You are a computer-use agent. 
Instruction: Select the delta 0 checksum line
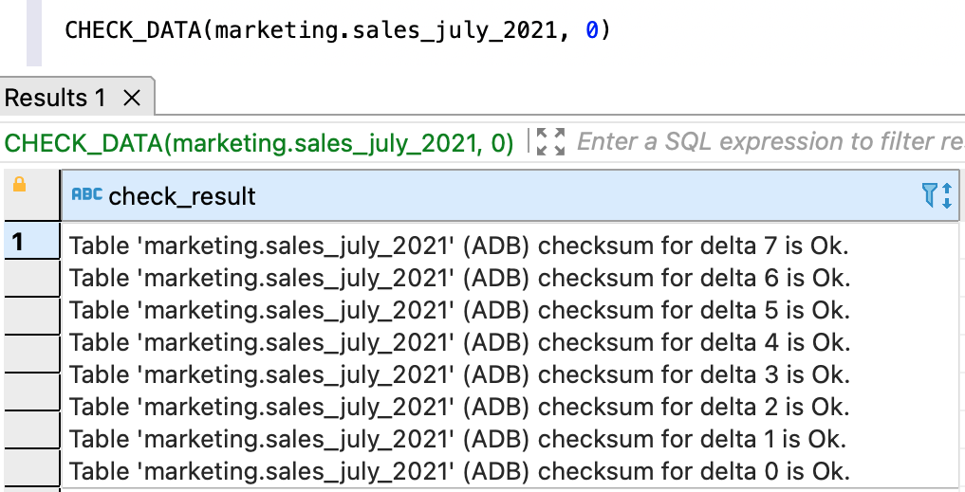[x=458, y=471]
